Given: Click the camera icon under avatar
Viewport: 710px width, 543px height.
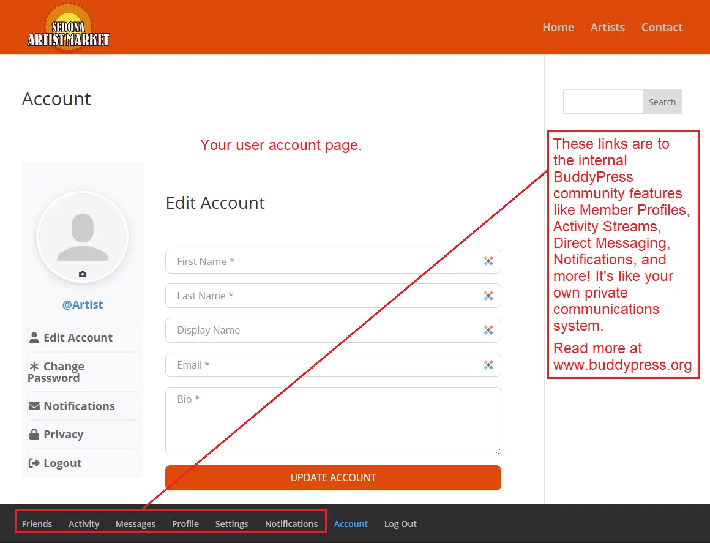Looking at the screenshot, I should pos(83,274).
